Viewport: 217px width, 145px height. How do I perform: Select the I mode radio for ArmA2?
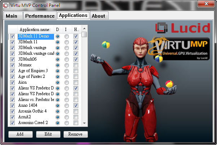click(x=67, y=117)
